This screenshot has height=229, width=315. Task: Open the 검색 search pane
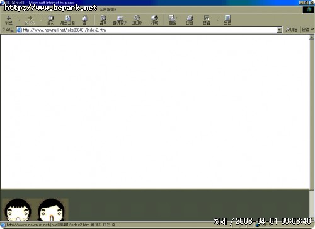point(103,20)
